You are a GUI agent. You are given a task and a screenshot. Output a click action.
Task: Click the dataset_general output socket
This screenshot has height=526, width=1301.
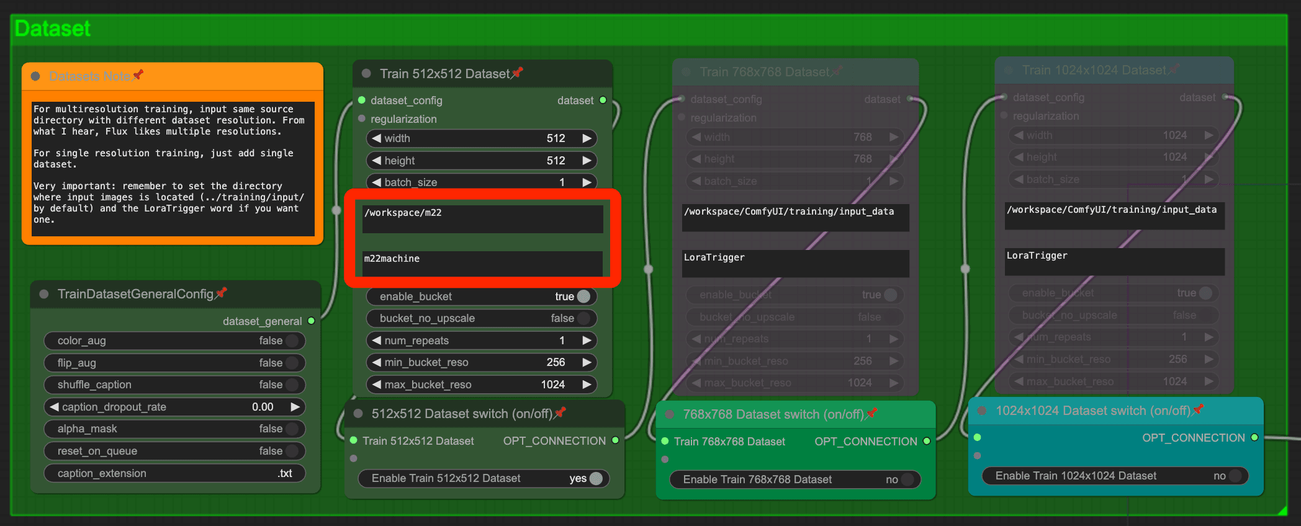pos(311,321)
